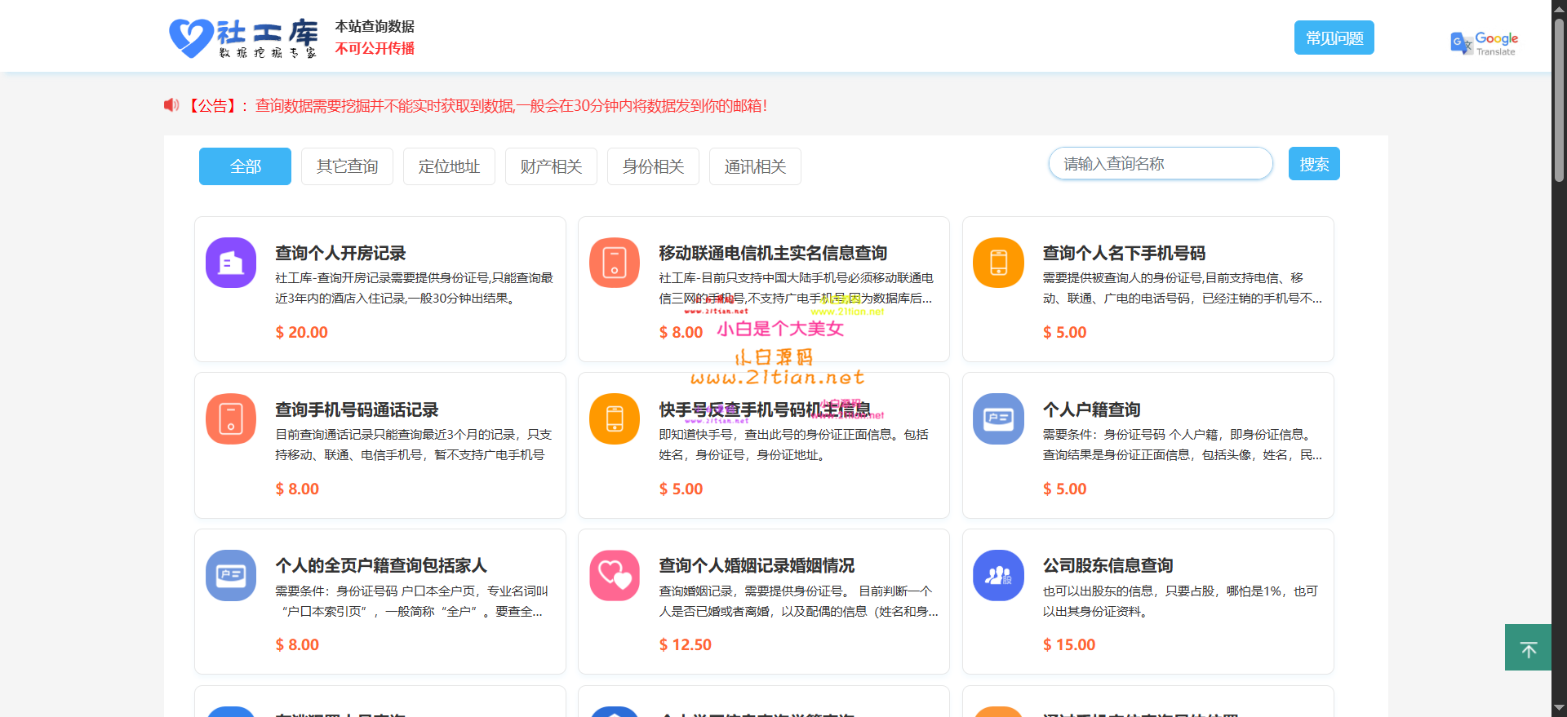Click the blue ID card icon for 个人户籍查询
The image size is (1567, 717).
coord(998,419)
